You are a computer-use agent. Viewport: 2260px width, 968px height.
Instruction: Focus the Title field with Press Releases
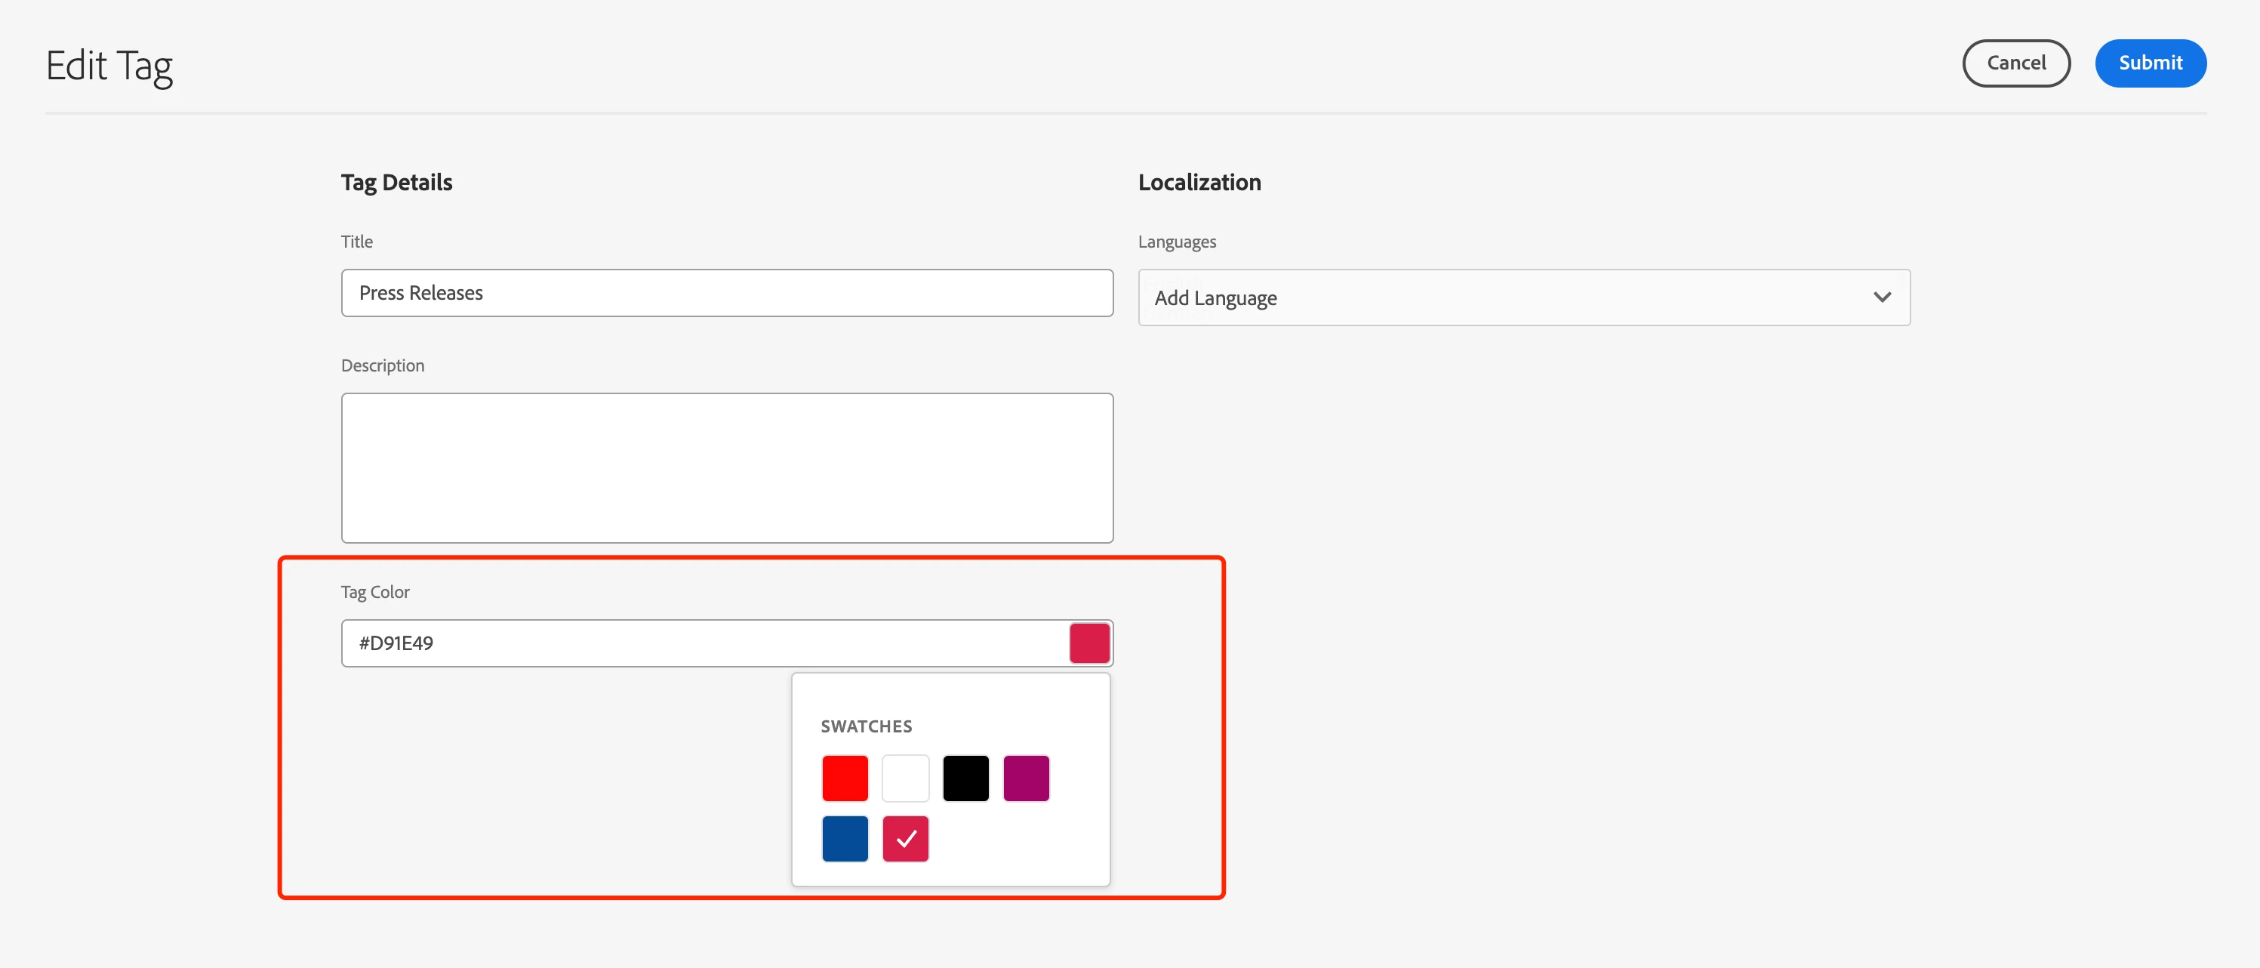[726, 293]
